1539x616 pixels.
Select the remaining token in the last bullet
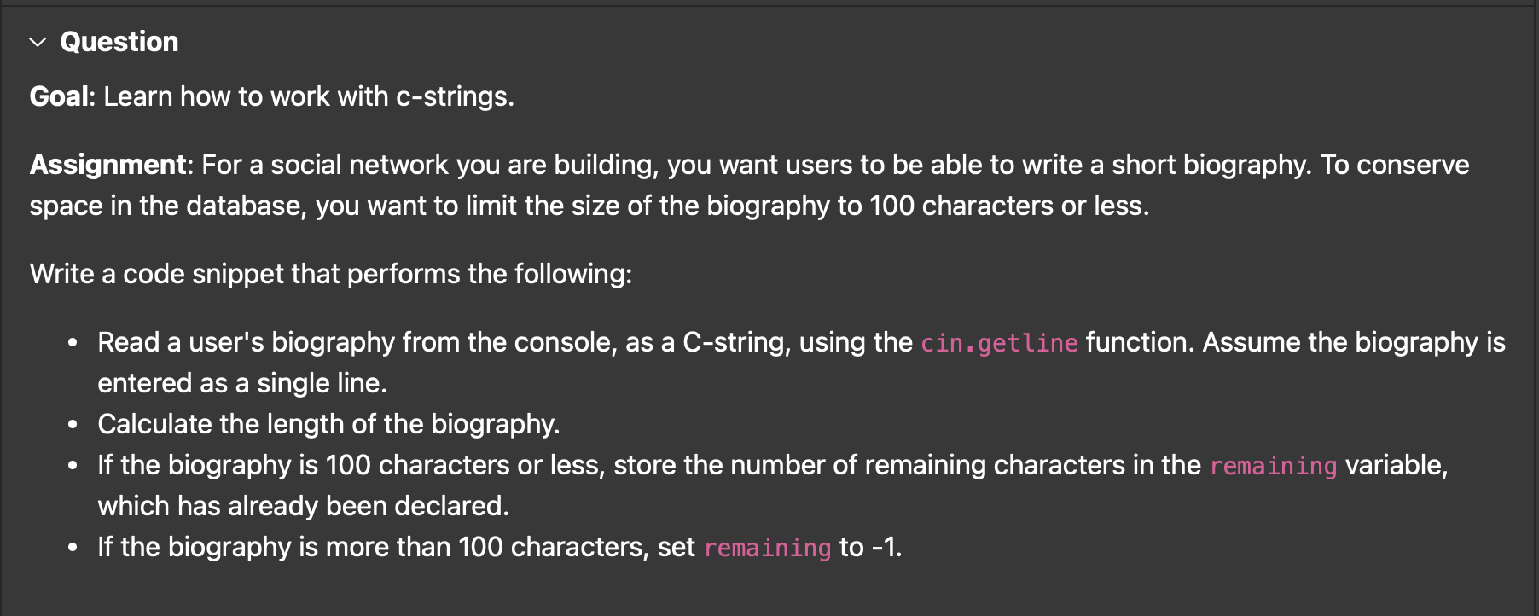[766, 547]
